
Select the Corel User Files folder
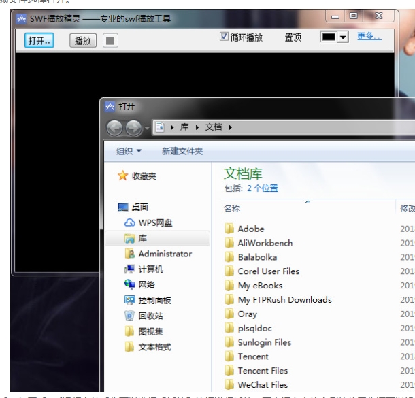[268, 271]
